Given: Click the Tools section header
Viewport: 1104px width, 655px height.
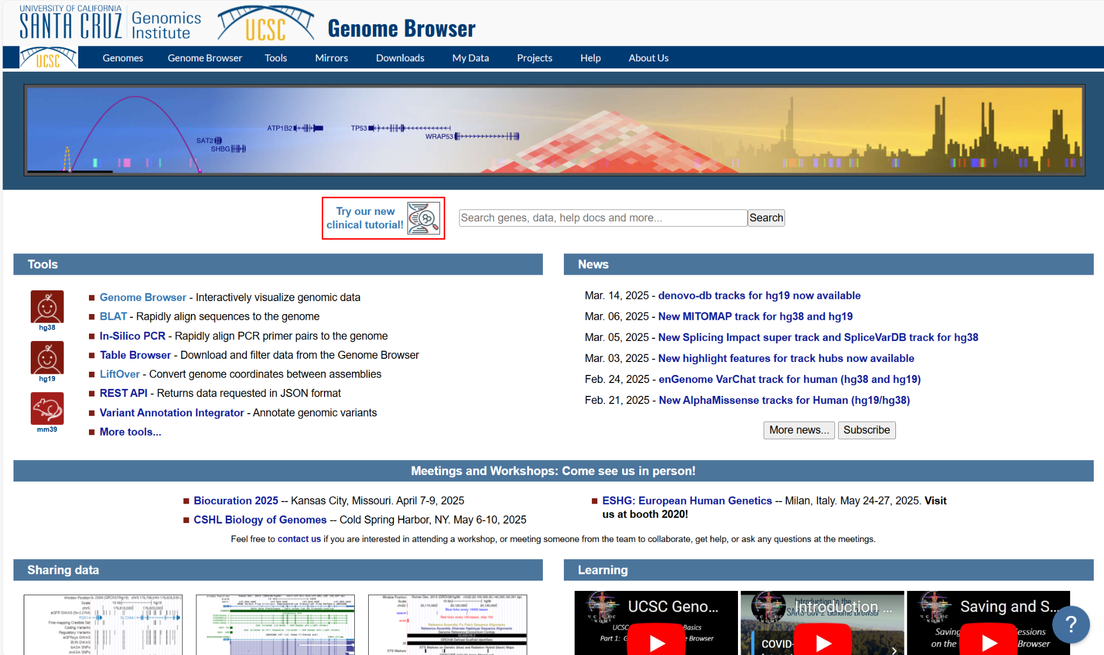Looking at the screenshot, I should (x=278, y=264).
